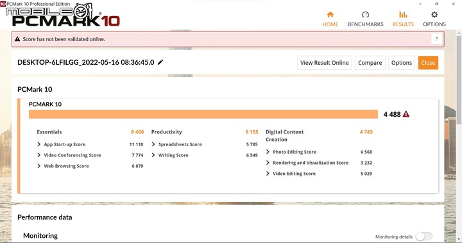Click 'Score has not been validated online' message
Image resolution: width=462 pixels, height=243 pixels.
point(64,39)
